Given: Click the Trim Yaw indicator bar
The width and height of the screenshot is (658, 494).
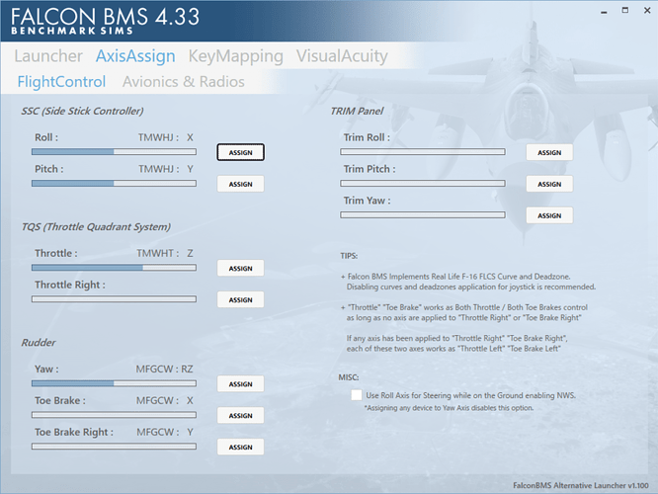Looking at the screenshot, I should 423,215.
